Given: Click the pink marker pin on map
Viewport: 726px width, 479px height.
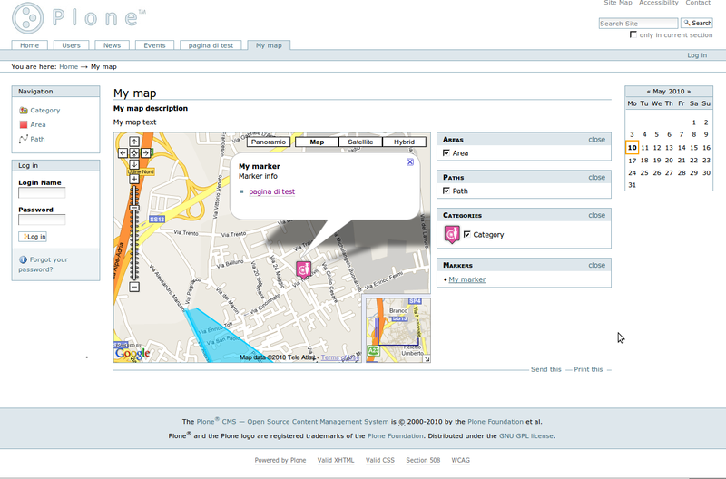Looking at the screenshot, I should (x=304, y=269).
